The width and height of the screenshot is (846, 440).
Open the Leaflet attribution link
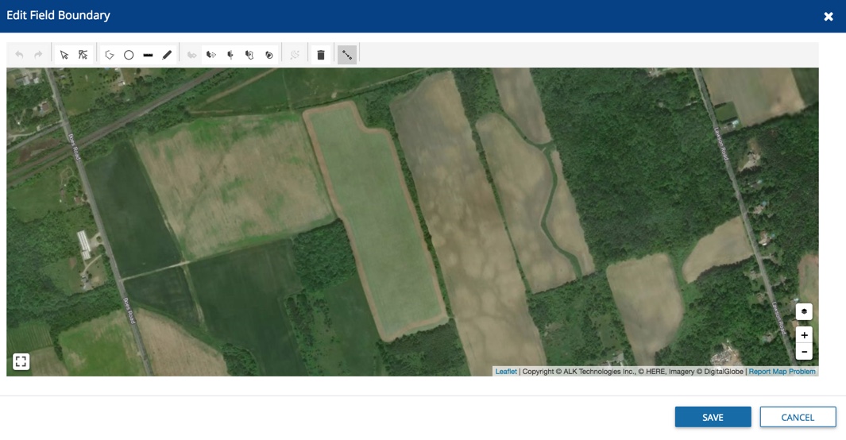[506, 371]
